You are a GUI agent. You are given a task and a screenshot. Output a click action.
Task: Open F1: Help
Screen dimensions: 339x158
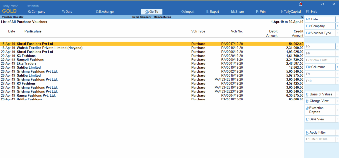pyautogui.click(x=312, y=12)
